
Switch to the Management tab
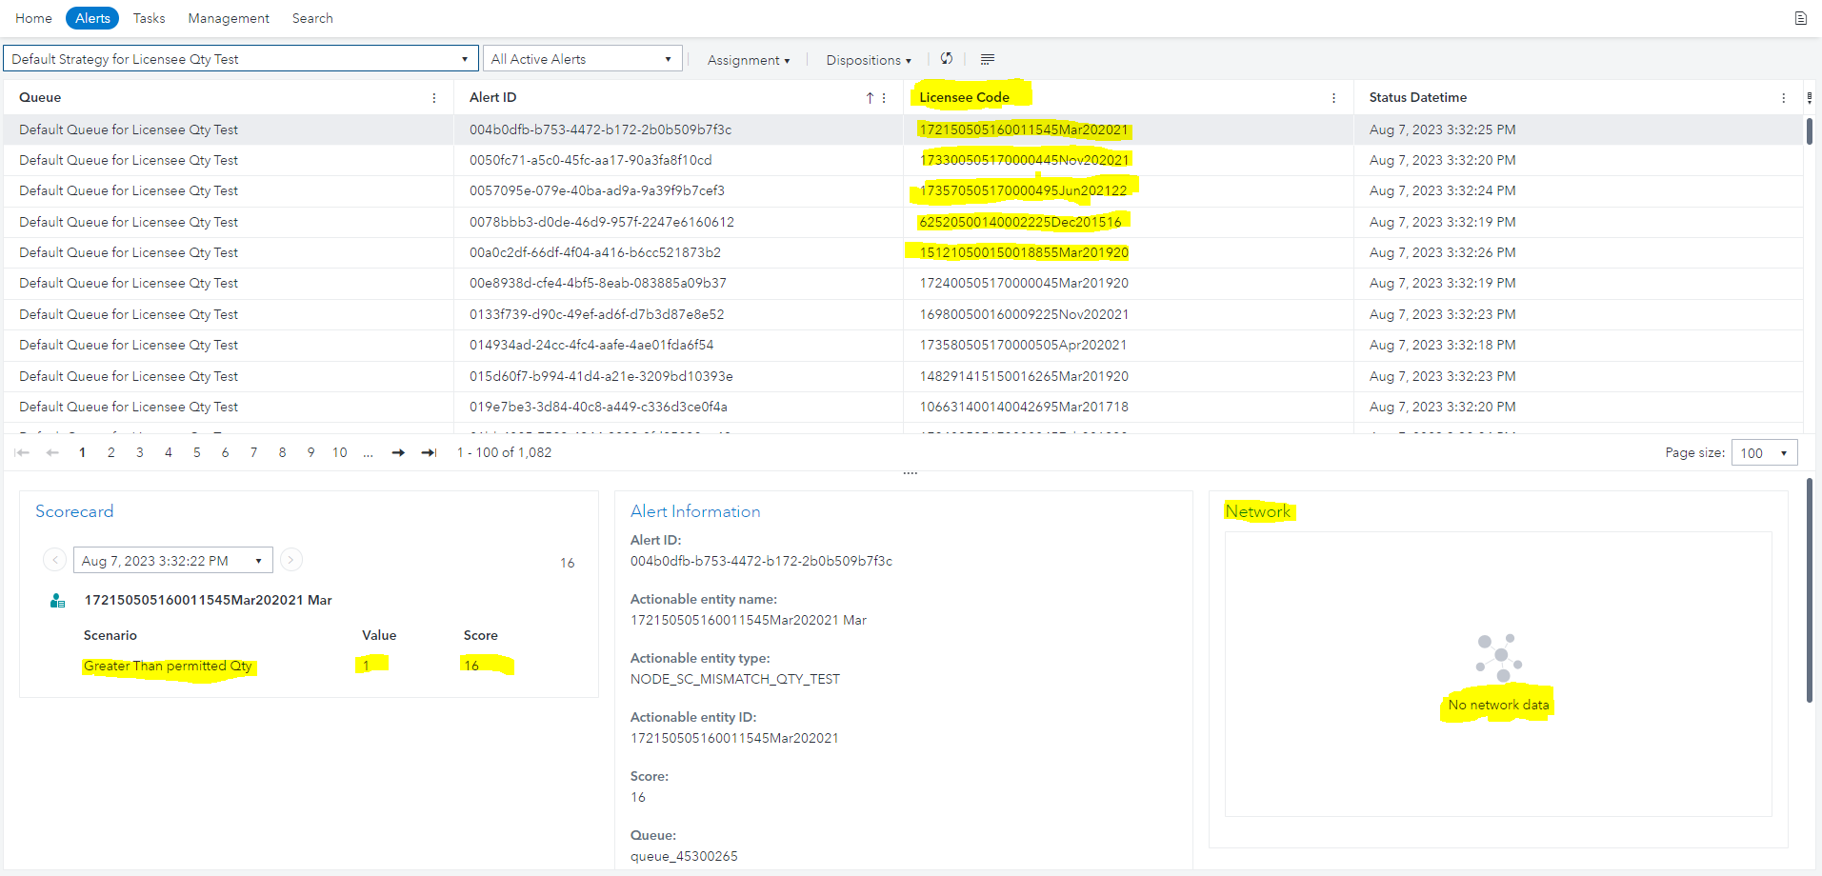[x=228, y=17]
